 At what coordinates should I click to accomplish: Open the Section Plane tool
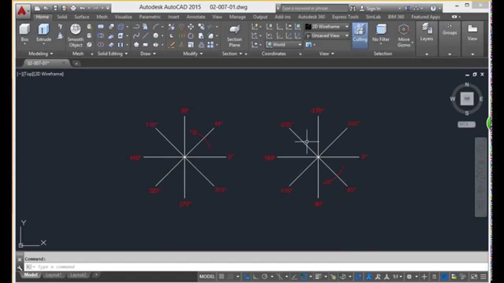(x=234, y=36)
